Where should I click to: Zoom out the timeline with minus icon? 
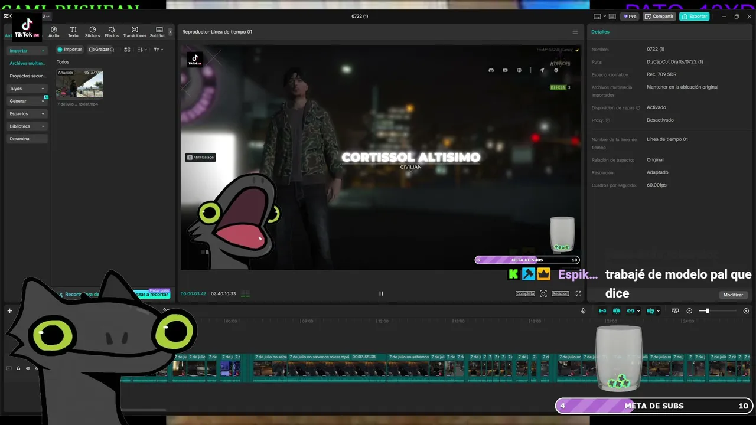click(689, 311)
